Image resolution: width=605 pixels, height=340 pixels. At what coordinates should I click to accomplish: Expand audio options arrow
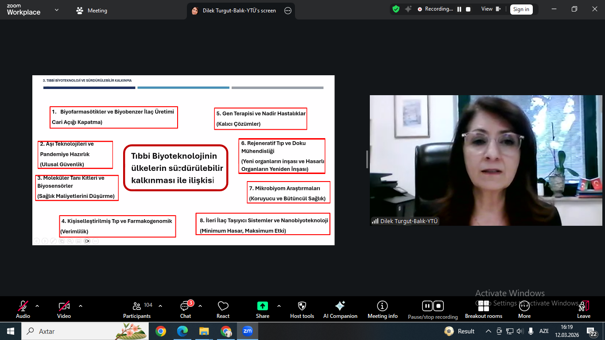[37, 306]
